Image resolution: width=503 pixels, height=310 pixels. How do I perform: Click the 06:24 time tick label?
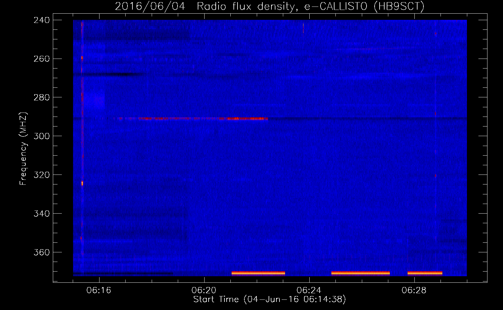click(309, 290)
